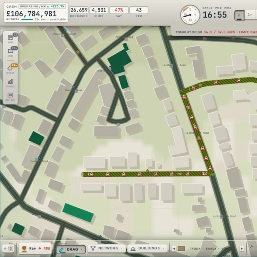Click the 4,531 Subs stat

click(99, 10)
